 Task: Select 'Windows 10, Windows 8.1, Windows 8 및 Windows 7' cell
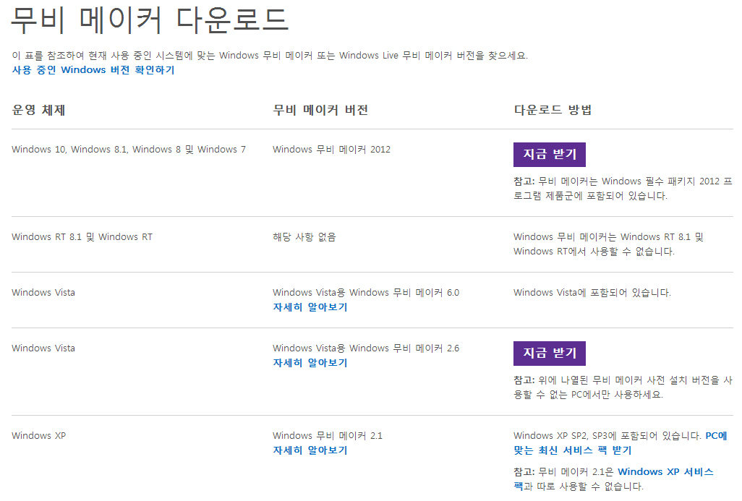tap(129, 150)
